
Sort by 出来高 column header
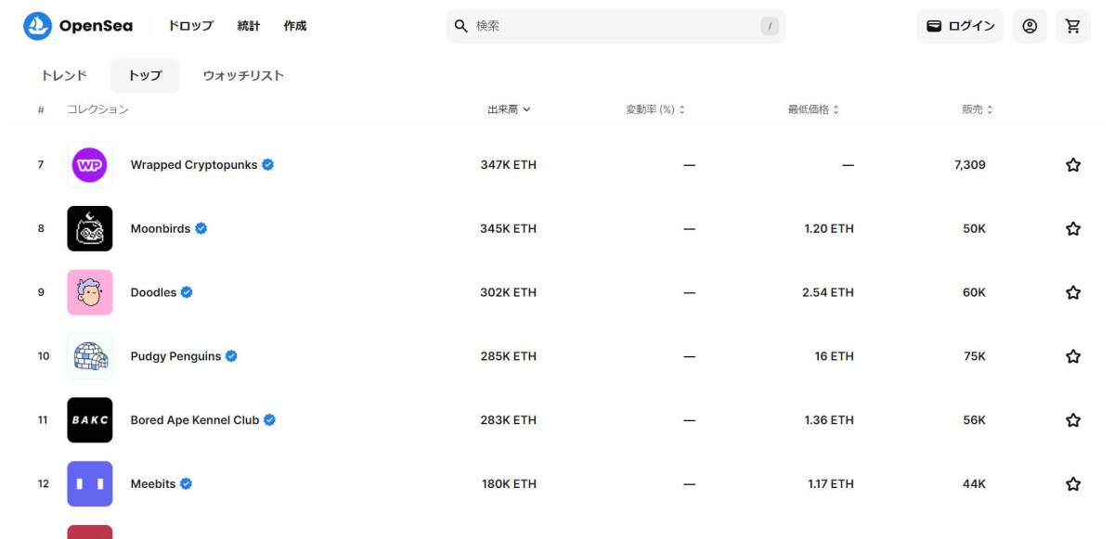(509, 109)
